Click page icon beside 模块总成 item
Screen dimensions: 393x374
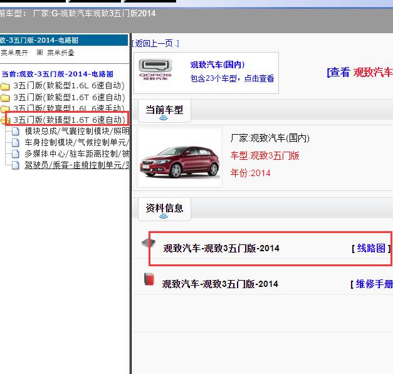(x=15, y=132)
